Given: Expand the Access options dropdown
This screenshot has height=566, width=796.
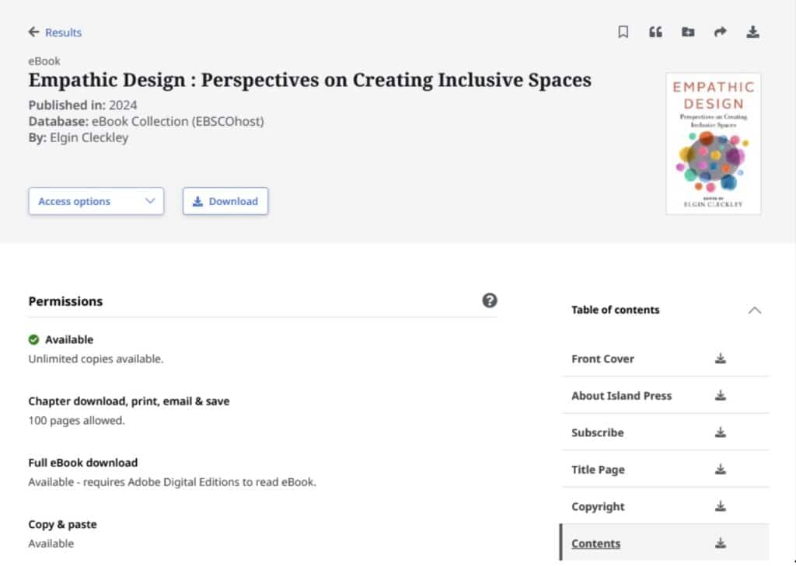Looking at the screenshot, I should (96, 201).
